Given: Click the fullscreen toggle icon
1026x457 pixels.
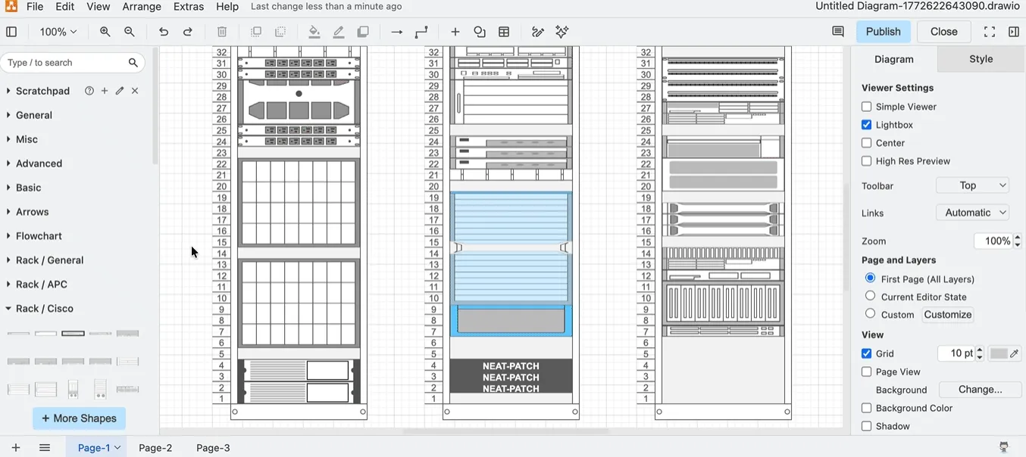Looking at the screenshot, I should (x=990, y=32).
